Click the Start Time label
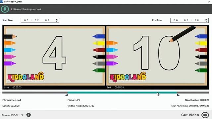The image size is (212, 119). click(x=7, y=20)
